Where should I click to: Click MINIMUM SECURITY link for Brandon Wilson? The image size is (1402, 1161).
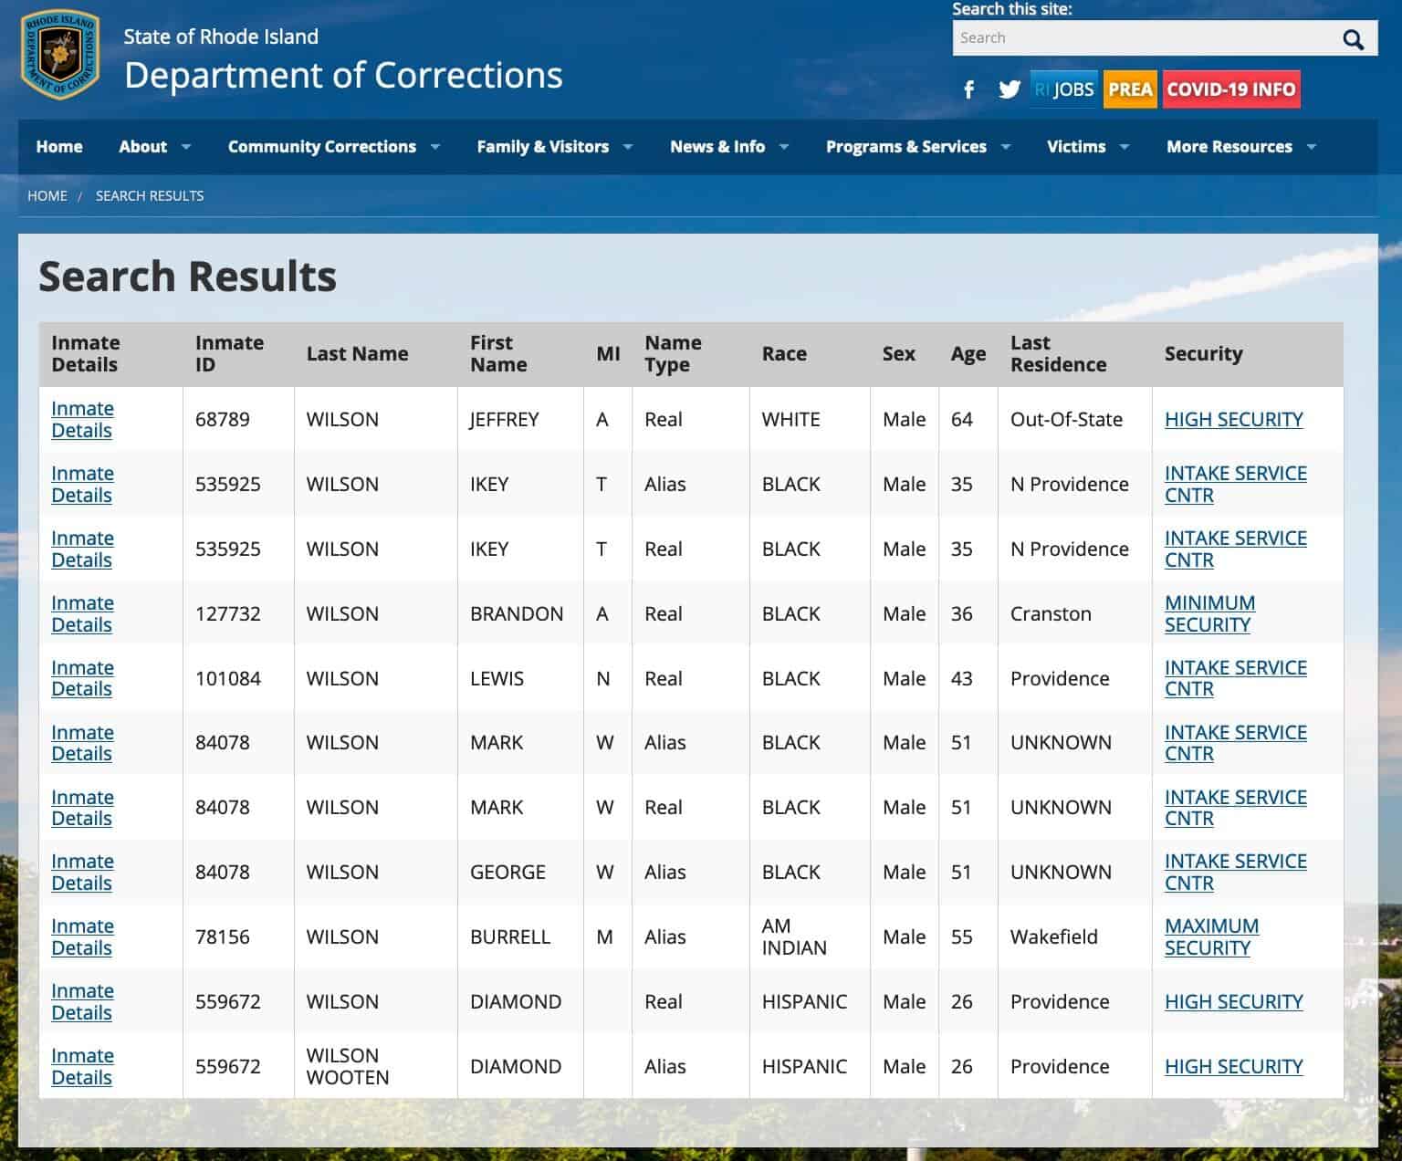(1209, 613)
